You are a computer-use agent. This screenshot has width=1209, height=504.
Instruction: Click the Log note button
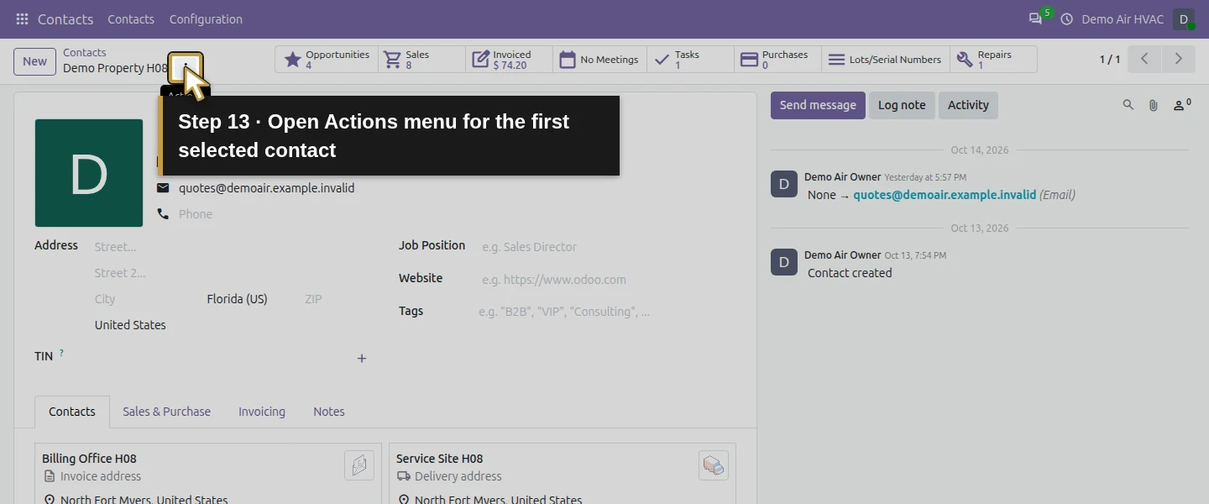(x=902, y=105)
